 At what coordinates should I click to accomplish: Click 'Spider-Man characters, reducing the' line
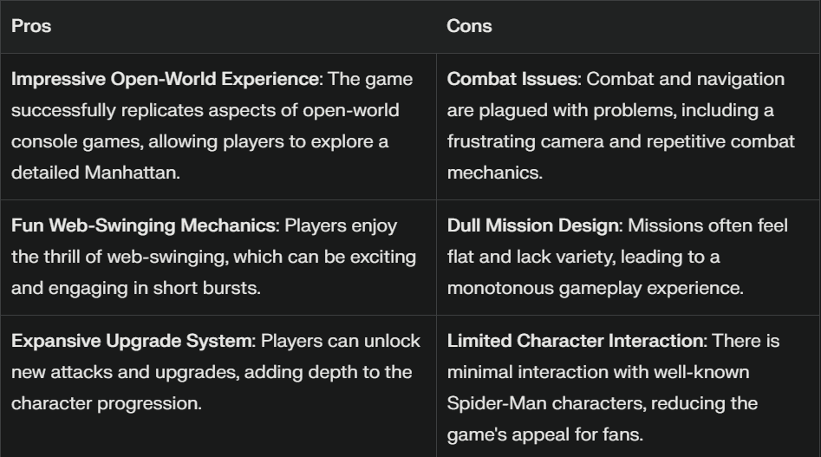point(603,403)
